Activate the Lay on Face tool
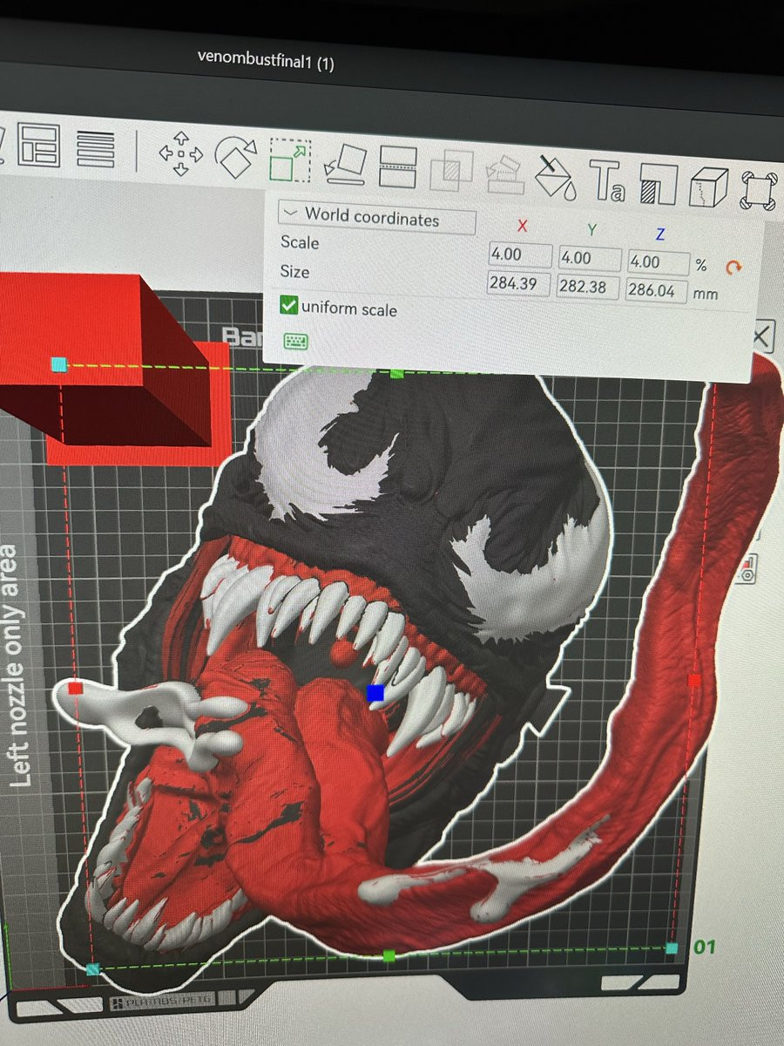The height and width of the screenshot is (1046, 784). click(346, 165)
